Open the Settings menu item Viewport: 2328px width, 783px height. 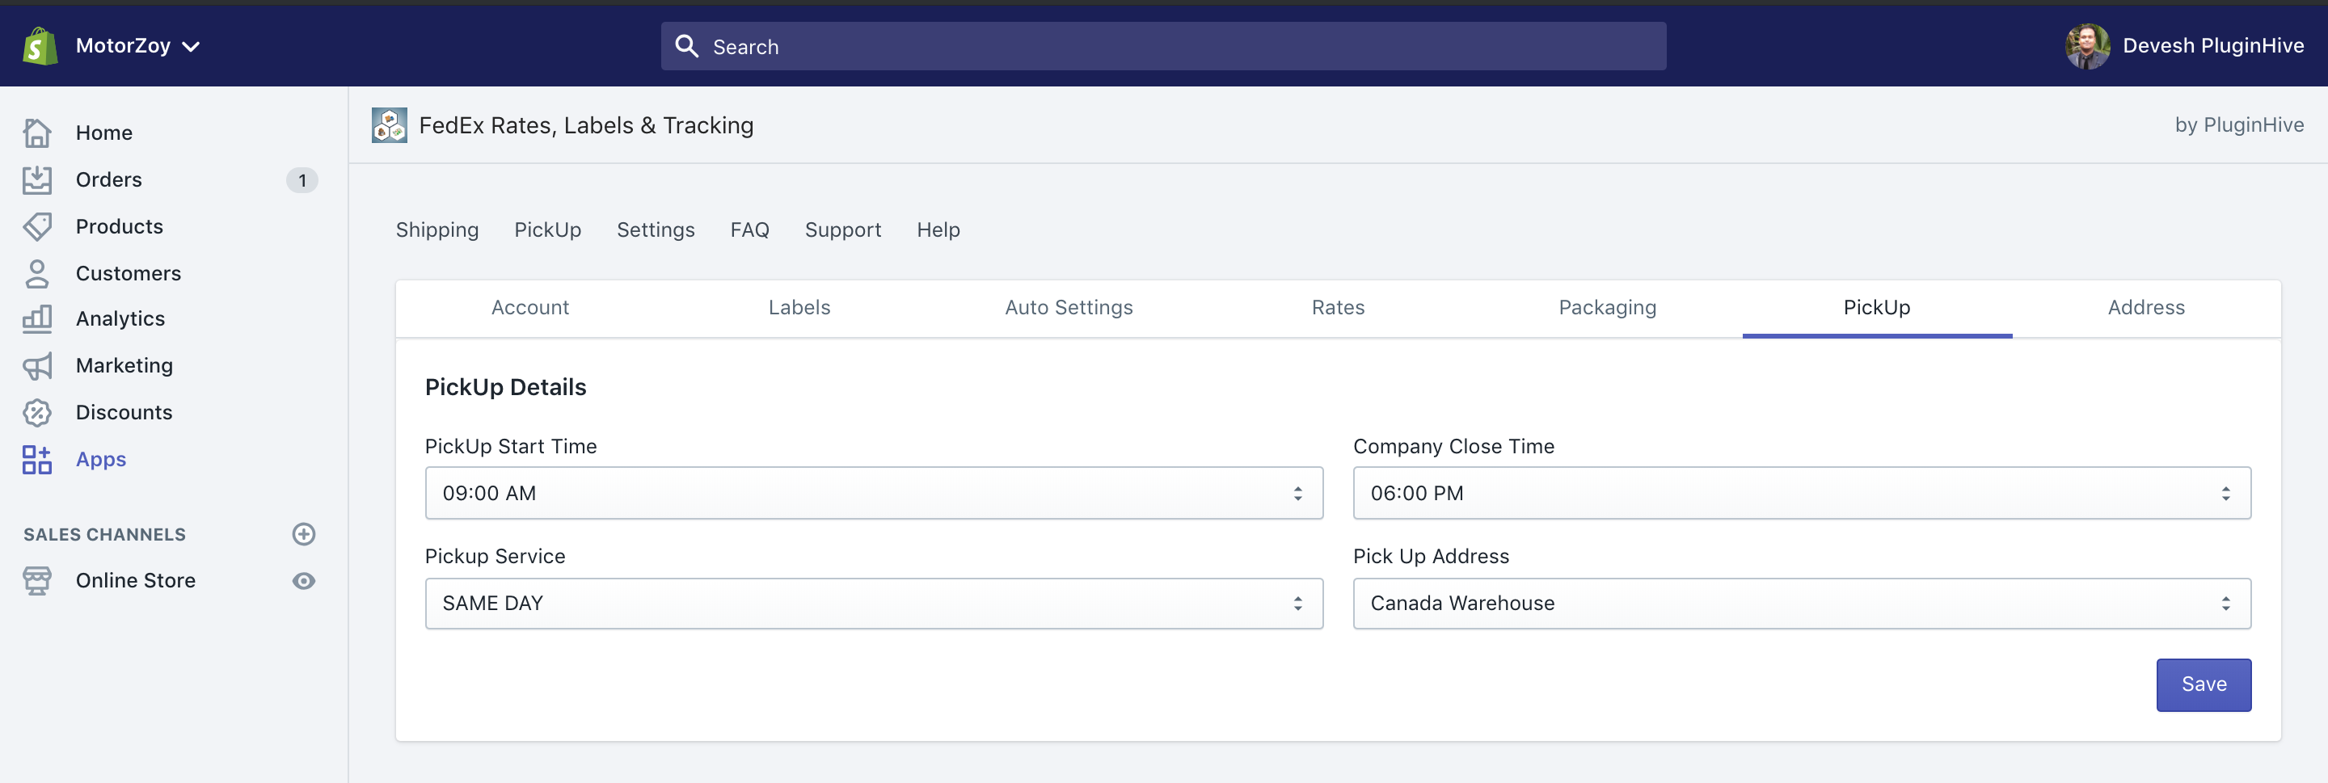(x=656, y=230)
